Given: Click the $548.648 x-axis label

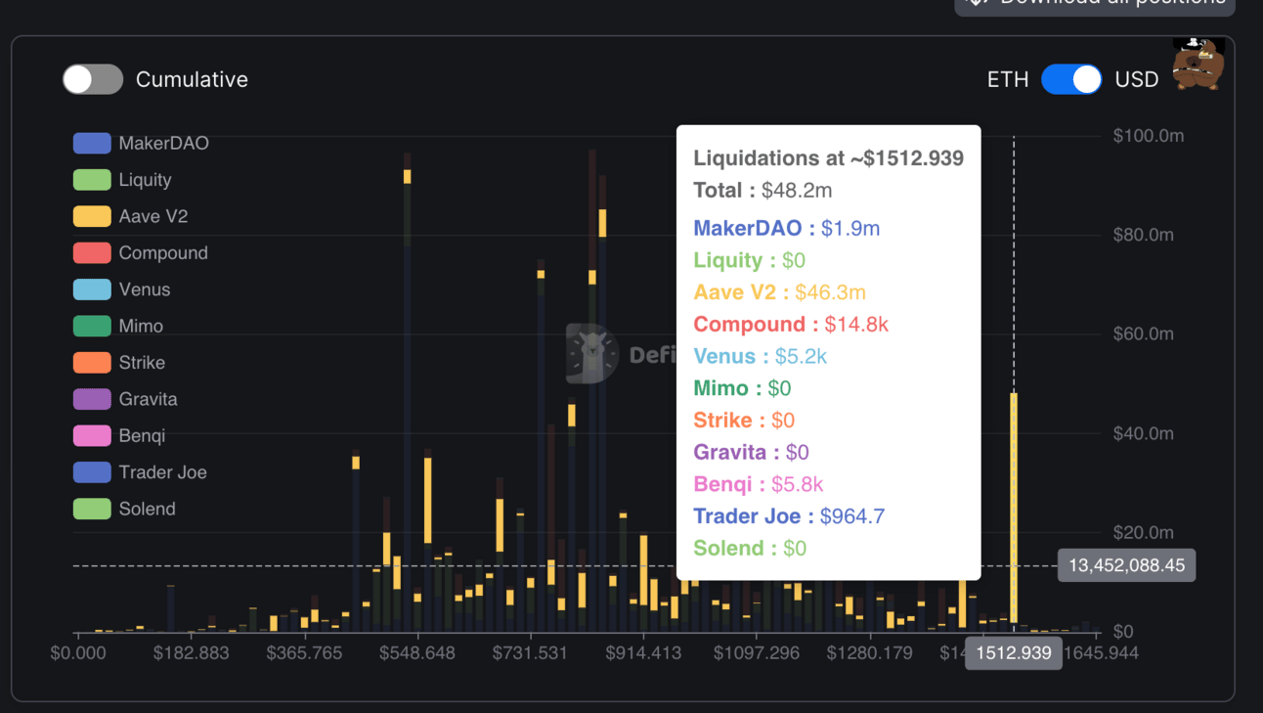Looking at the screenshot, I should [417, 652].
